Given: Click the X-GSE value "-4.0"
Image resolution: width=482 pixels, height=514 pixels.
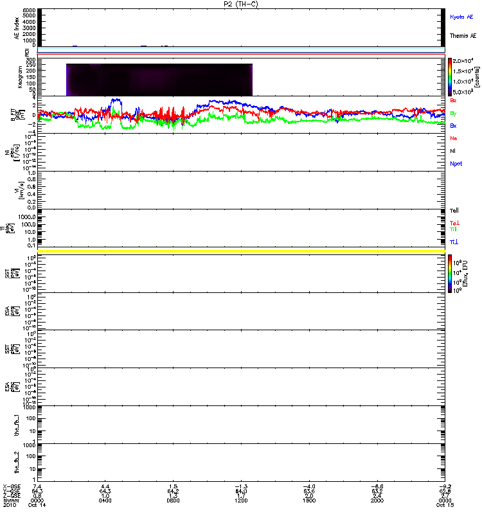Looking at the screenshot, I should click(309, 487).
